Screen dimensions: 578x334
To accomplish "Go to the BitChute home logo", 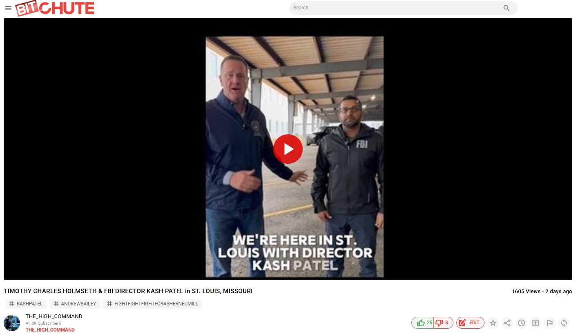I will tap(55, 9).
